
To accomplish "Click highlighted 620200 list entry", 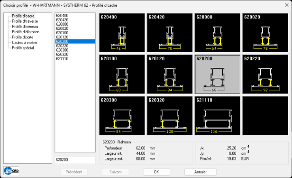I will point(75,41).
